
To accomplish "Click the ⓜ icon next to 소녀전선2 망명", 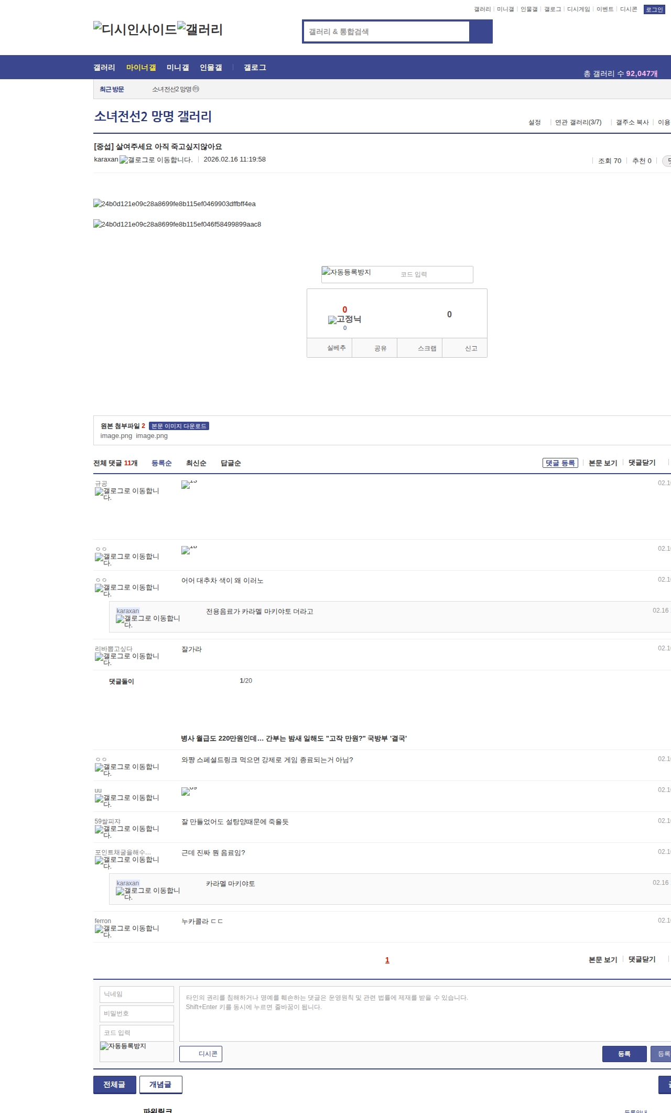I will (196, 89).
